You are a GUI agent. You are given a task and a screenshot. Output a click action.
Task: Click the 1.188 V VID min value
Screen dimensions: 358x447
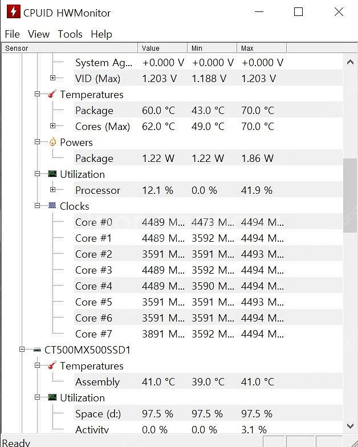209,79
